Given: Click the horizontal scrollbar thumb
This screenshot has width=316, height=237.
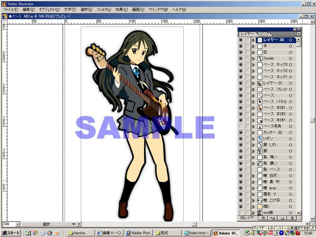Looking at the screenshot, I should [x=194, y=224].
